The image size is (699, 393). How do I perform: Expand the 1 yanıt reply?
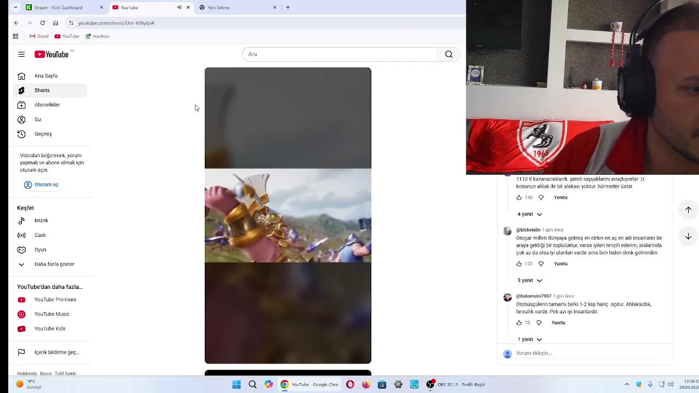tap(530, 339)
